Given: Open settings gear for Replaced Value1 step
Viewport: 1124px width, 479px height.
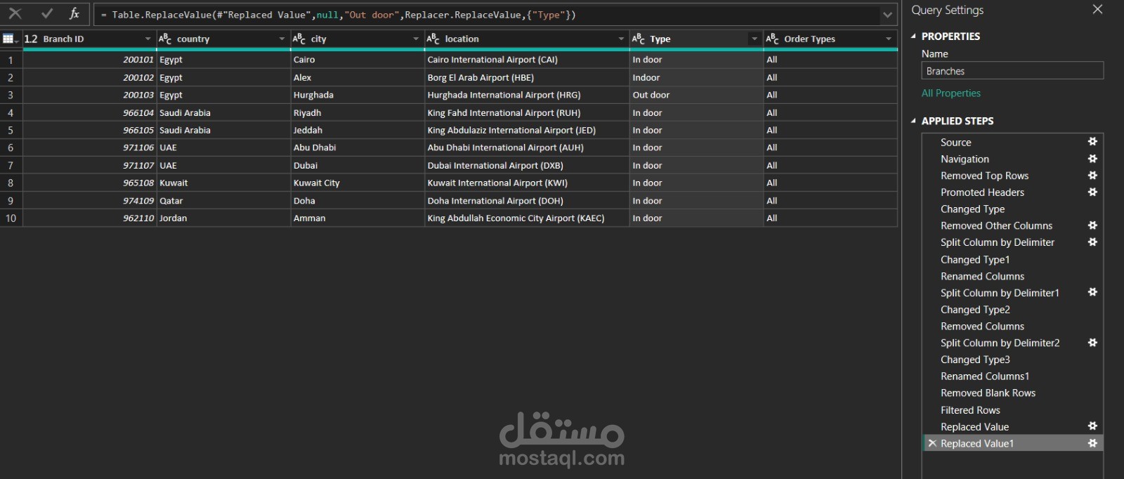Looking at the screenshot, I should 1092,443.
